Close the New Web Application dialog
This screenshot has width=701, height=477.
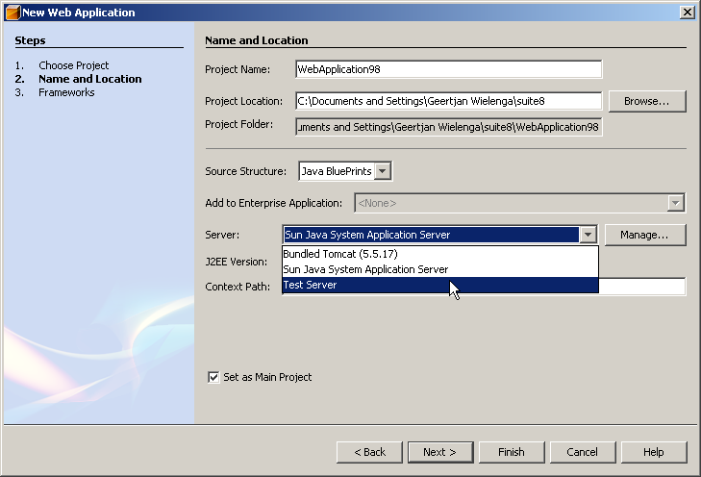687,13
